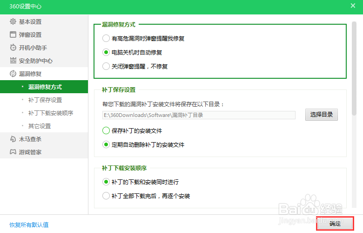Select 关闭弹窗提醒，不修复 radio option
This screenshot has height=233, width=363.
click(106, 66)
